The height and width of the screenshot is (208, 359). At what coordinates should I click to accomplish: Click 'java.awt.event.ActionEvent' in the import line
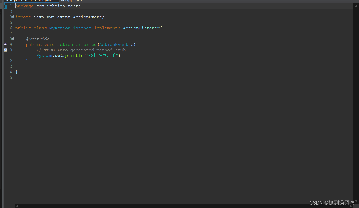(x=68, y=17)
